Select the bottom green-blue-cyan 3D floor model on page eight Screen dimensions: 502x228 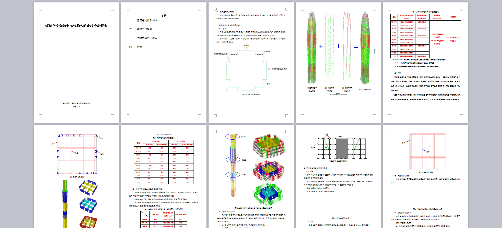[x=268, y=194]
